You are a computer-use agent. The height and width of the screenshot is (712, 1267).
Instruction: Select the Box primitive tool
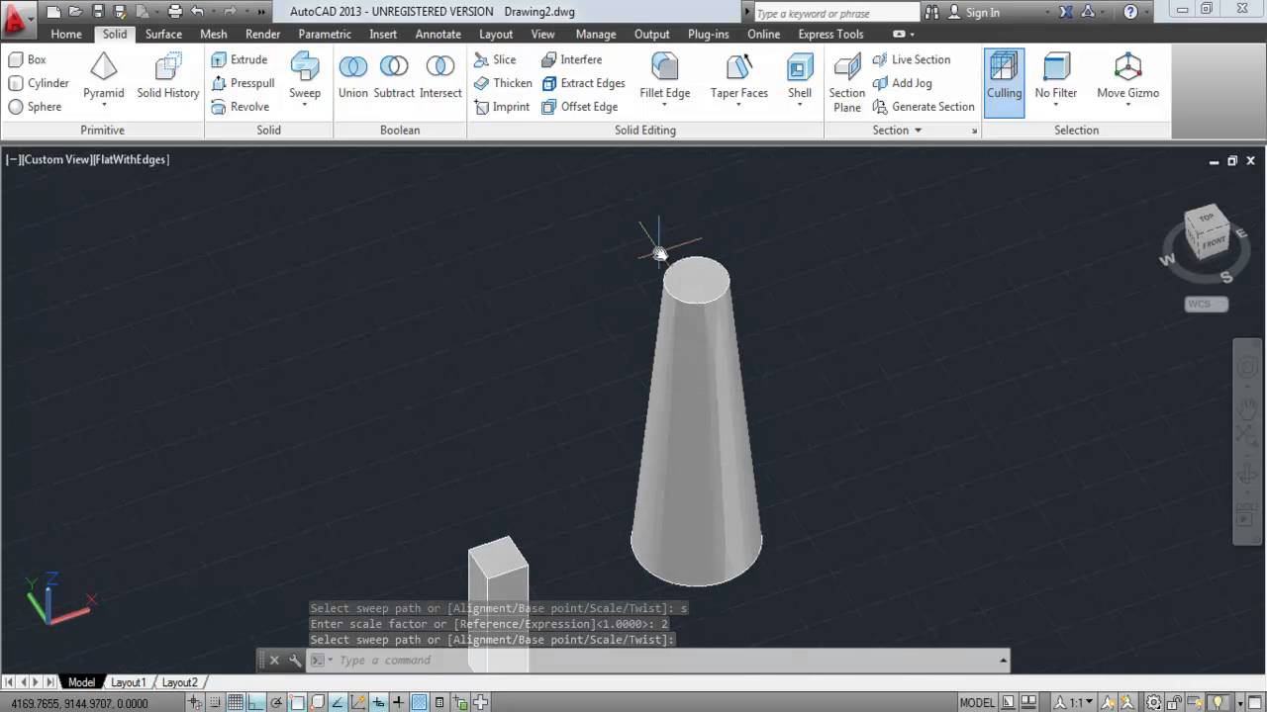(x=28, y=59)
